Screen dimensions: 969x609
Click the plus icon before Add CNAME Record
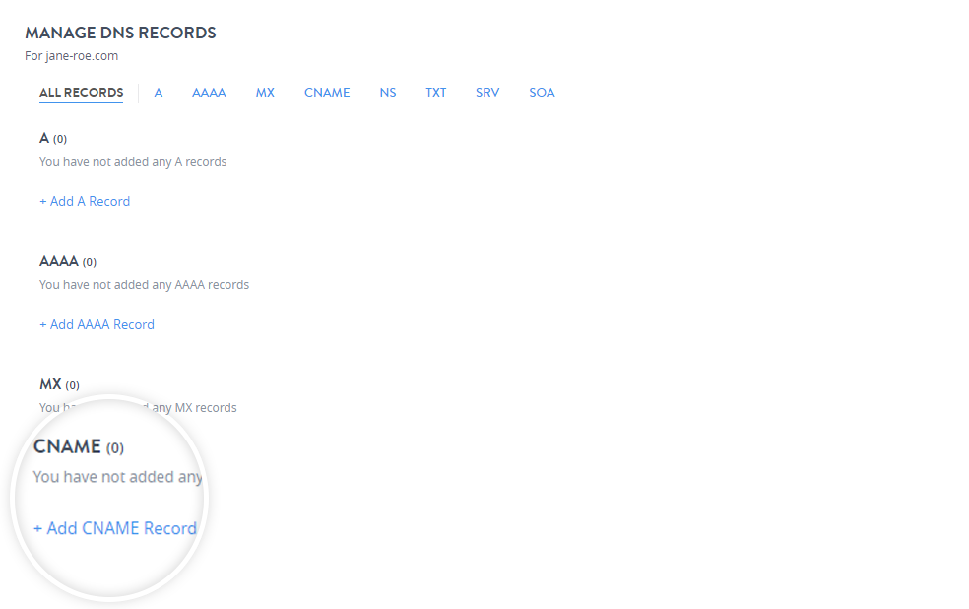[x=38, y=528]
